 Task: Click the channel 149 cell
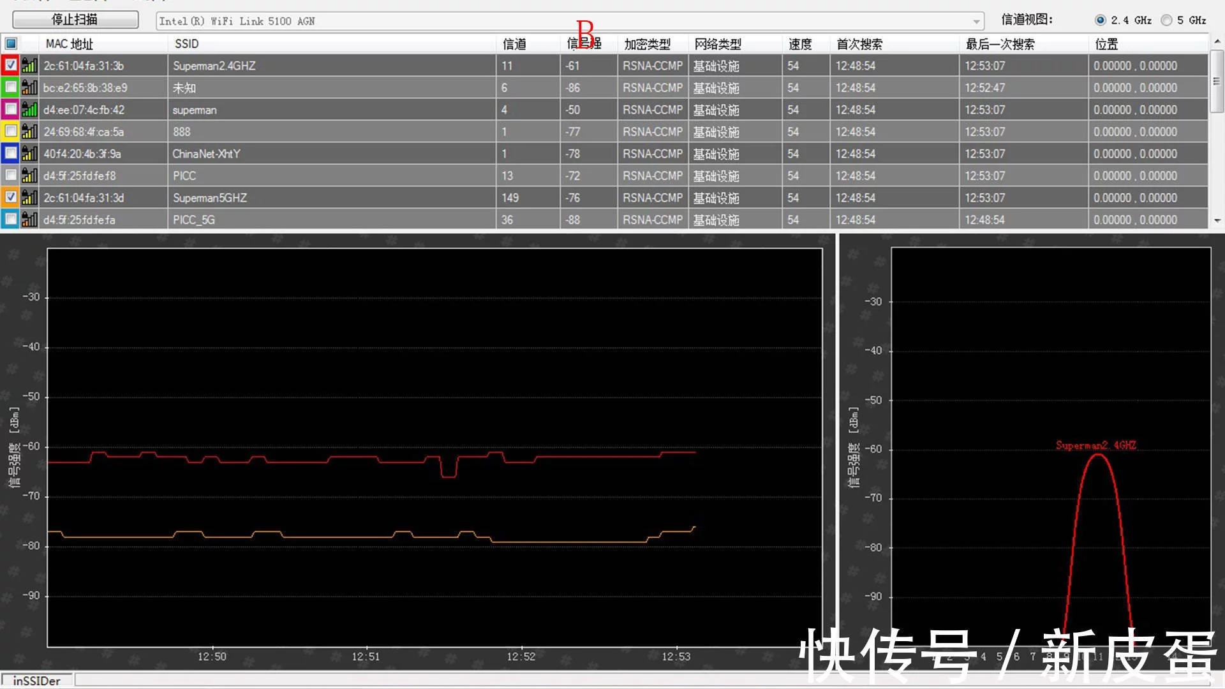point(528,198)
